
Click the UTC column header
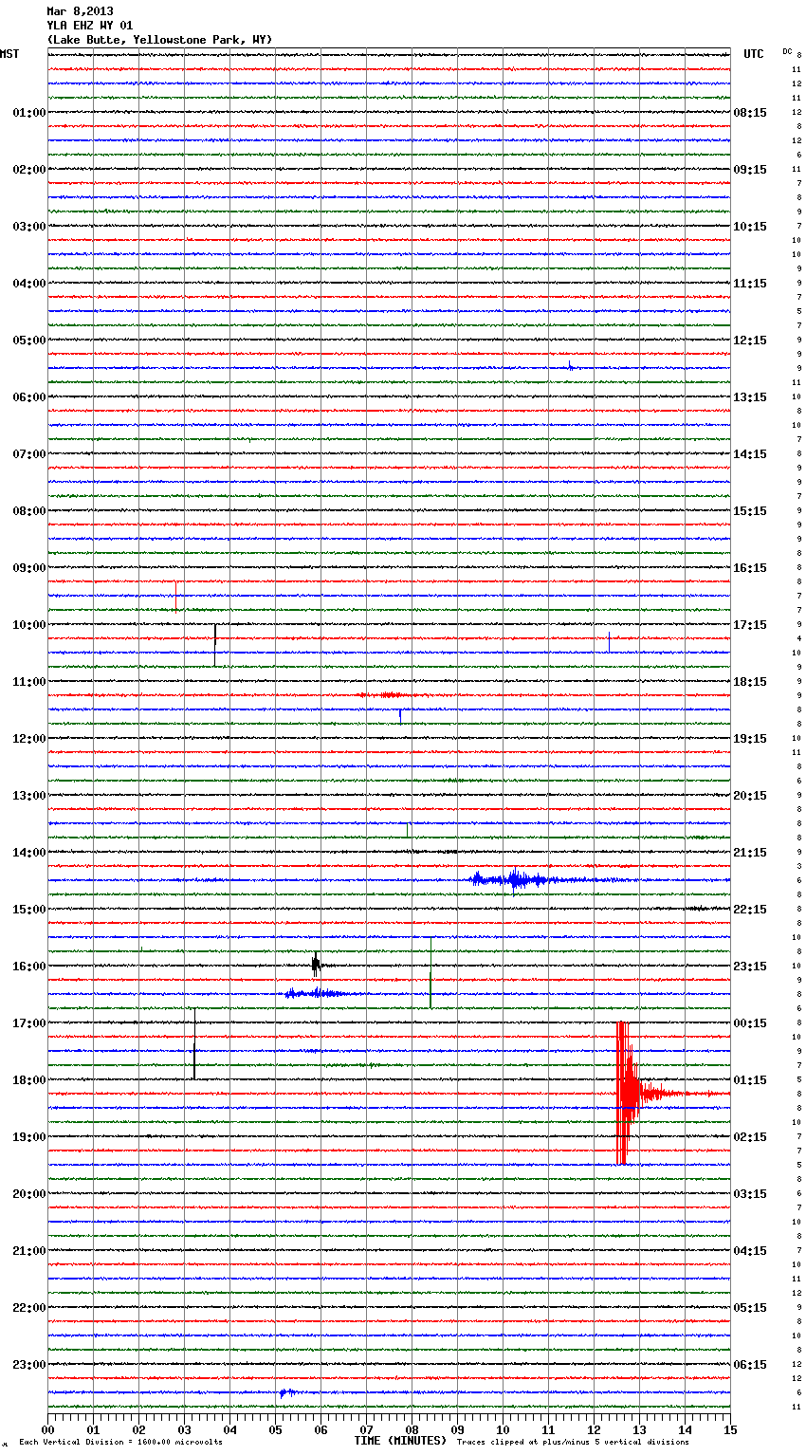pos(753,54)
